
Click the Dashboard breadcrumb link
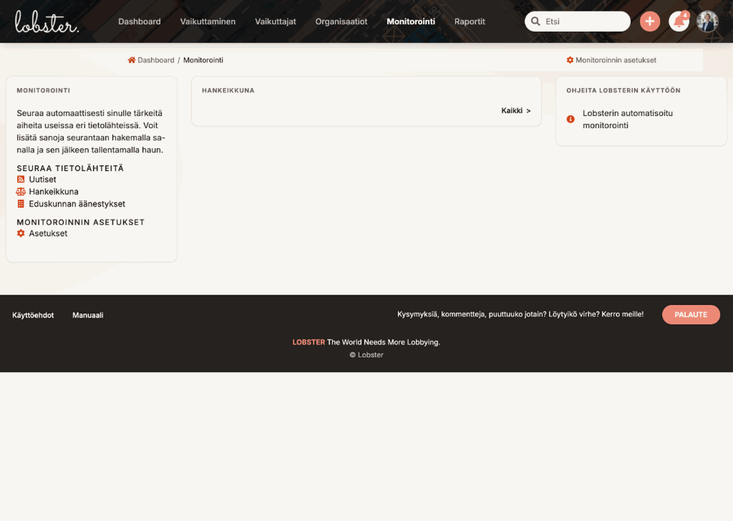156,60
